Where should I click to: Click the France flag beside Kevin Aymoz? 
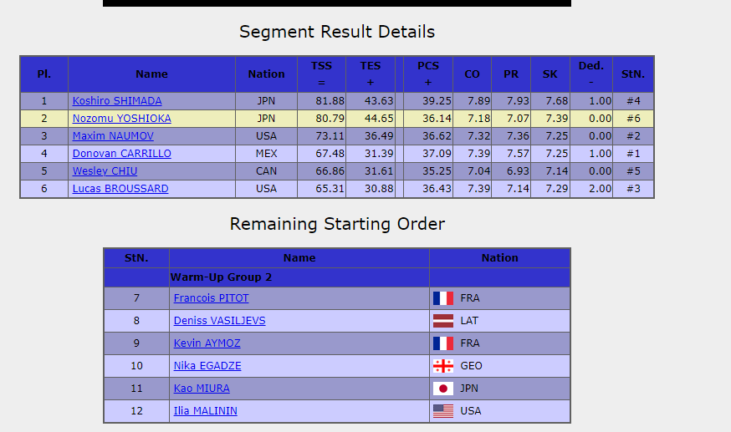pos(442,343)
